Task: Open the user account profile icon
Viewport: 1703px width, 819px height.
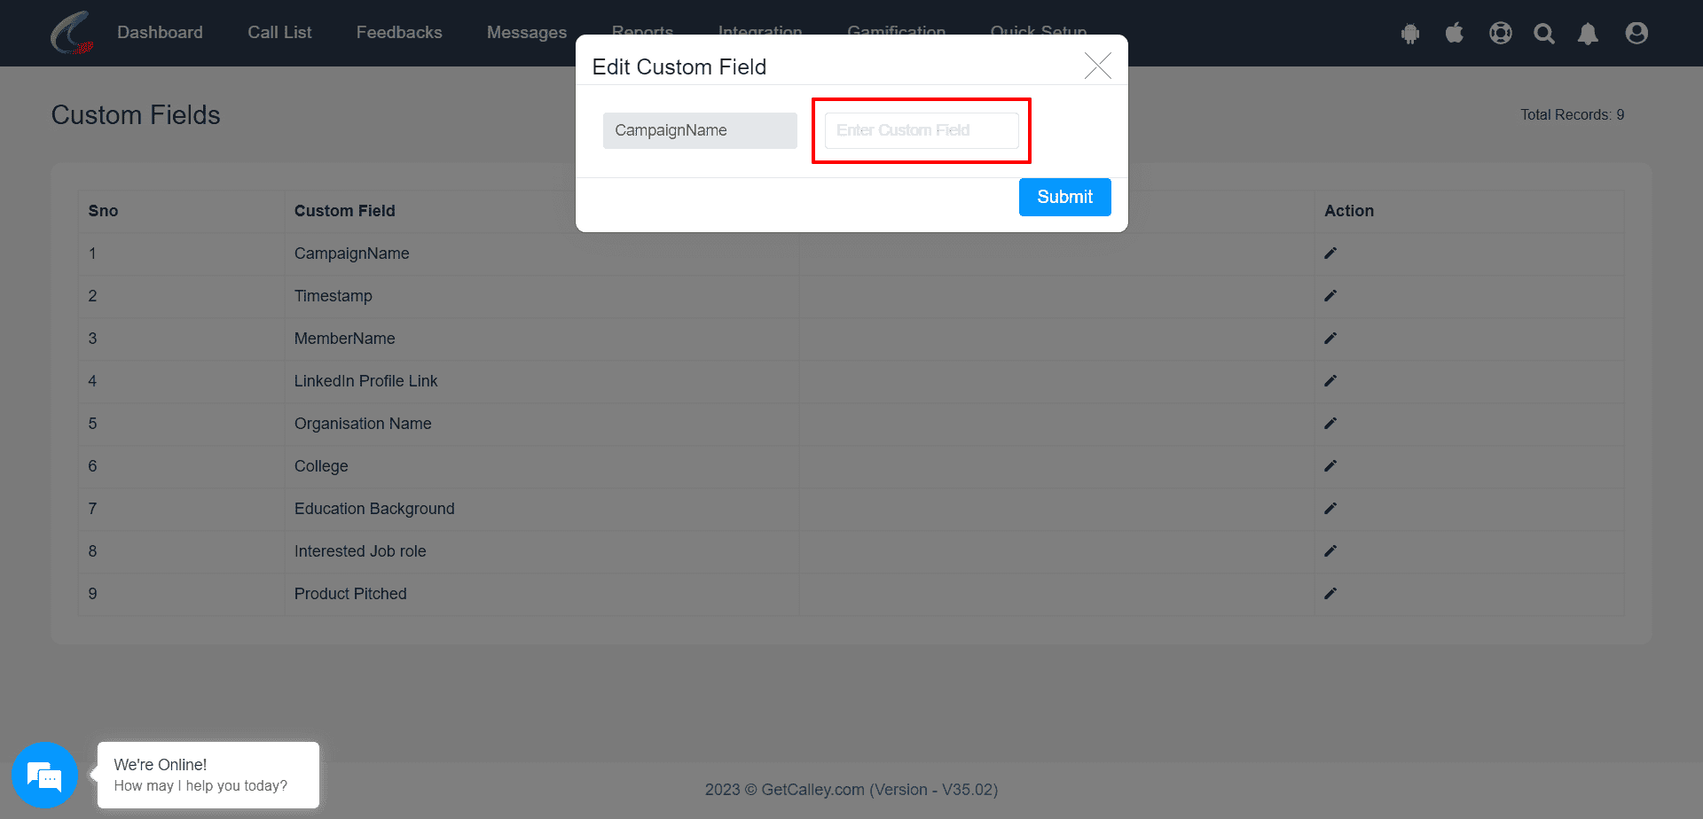Action: pos(1636,33)
